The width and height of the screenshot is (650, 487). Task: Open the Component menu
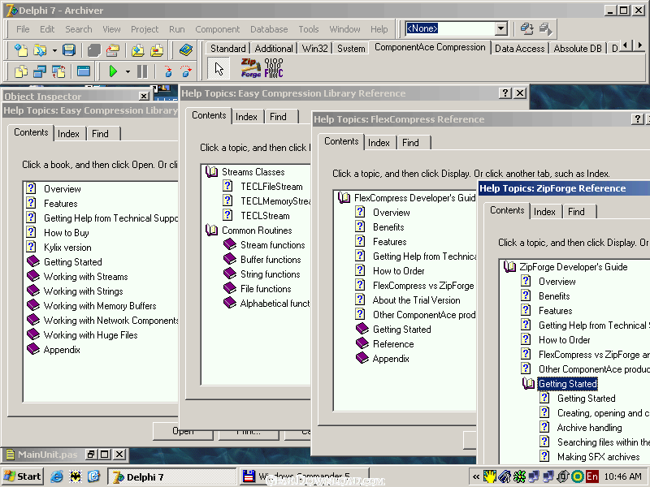tap(217, 29)
